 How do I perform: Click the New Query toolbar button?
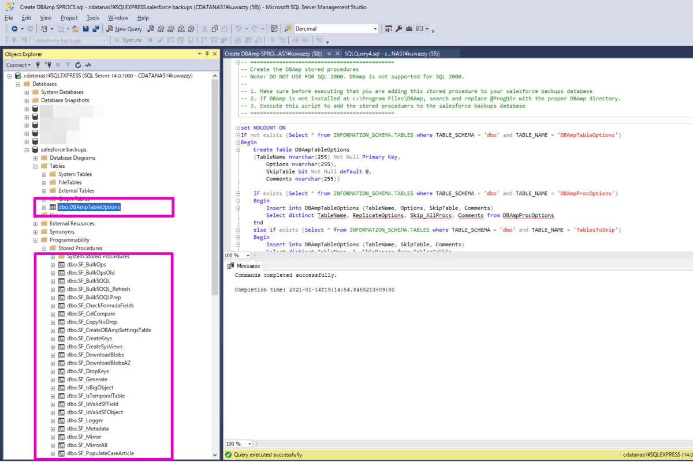(124, 29)
